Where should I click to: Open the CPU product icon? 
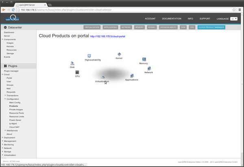pyautogui.click(x=77, y=72)
